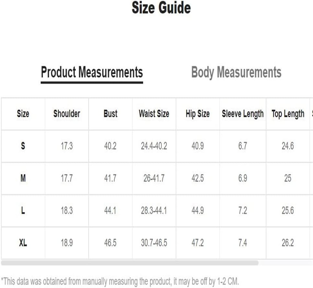Select the Shoulder column header

click(67, 114)
